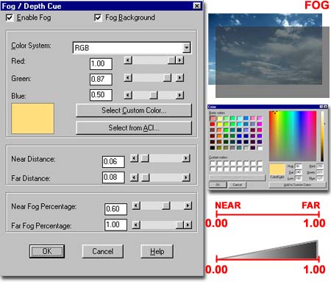
Task: Open the Color System dropdown arrow
Action: pos(186,48)
